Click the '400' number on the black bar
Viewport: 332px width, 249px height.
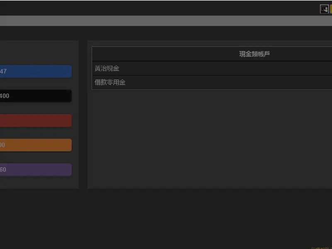tap(4, 96)
